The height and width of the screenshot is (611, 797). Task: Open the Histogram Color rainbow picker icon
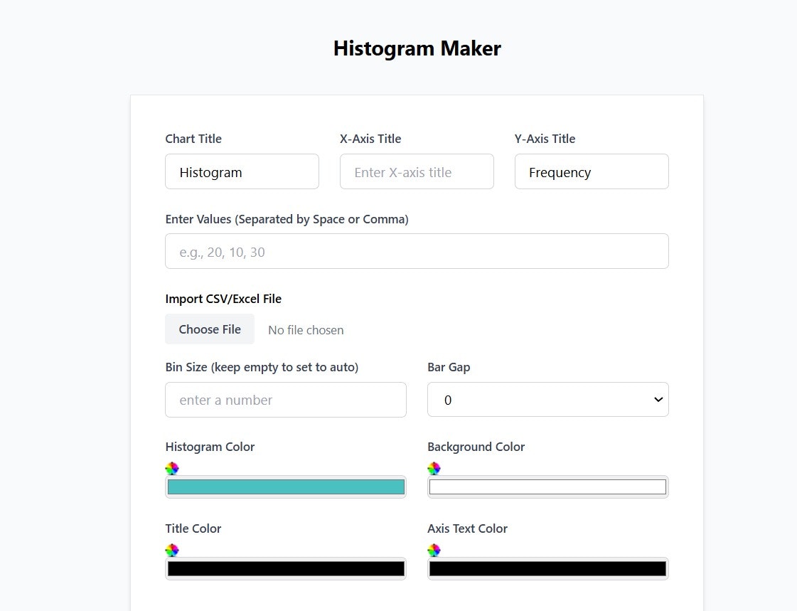(x=171, y=468)
